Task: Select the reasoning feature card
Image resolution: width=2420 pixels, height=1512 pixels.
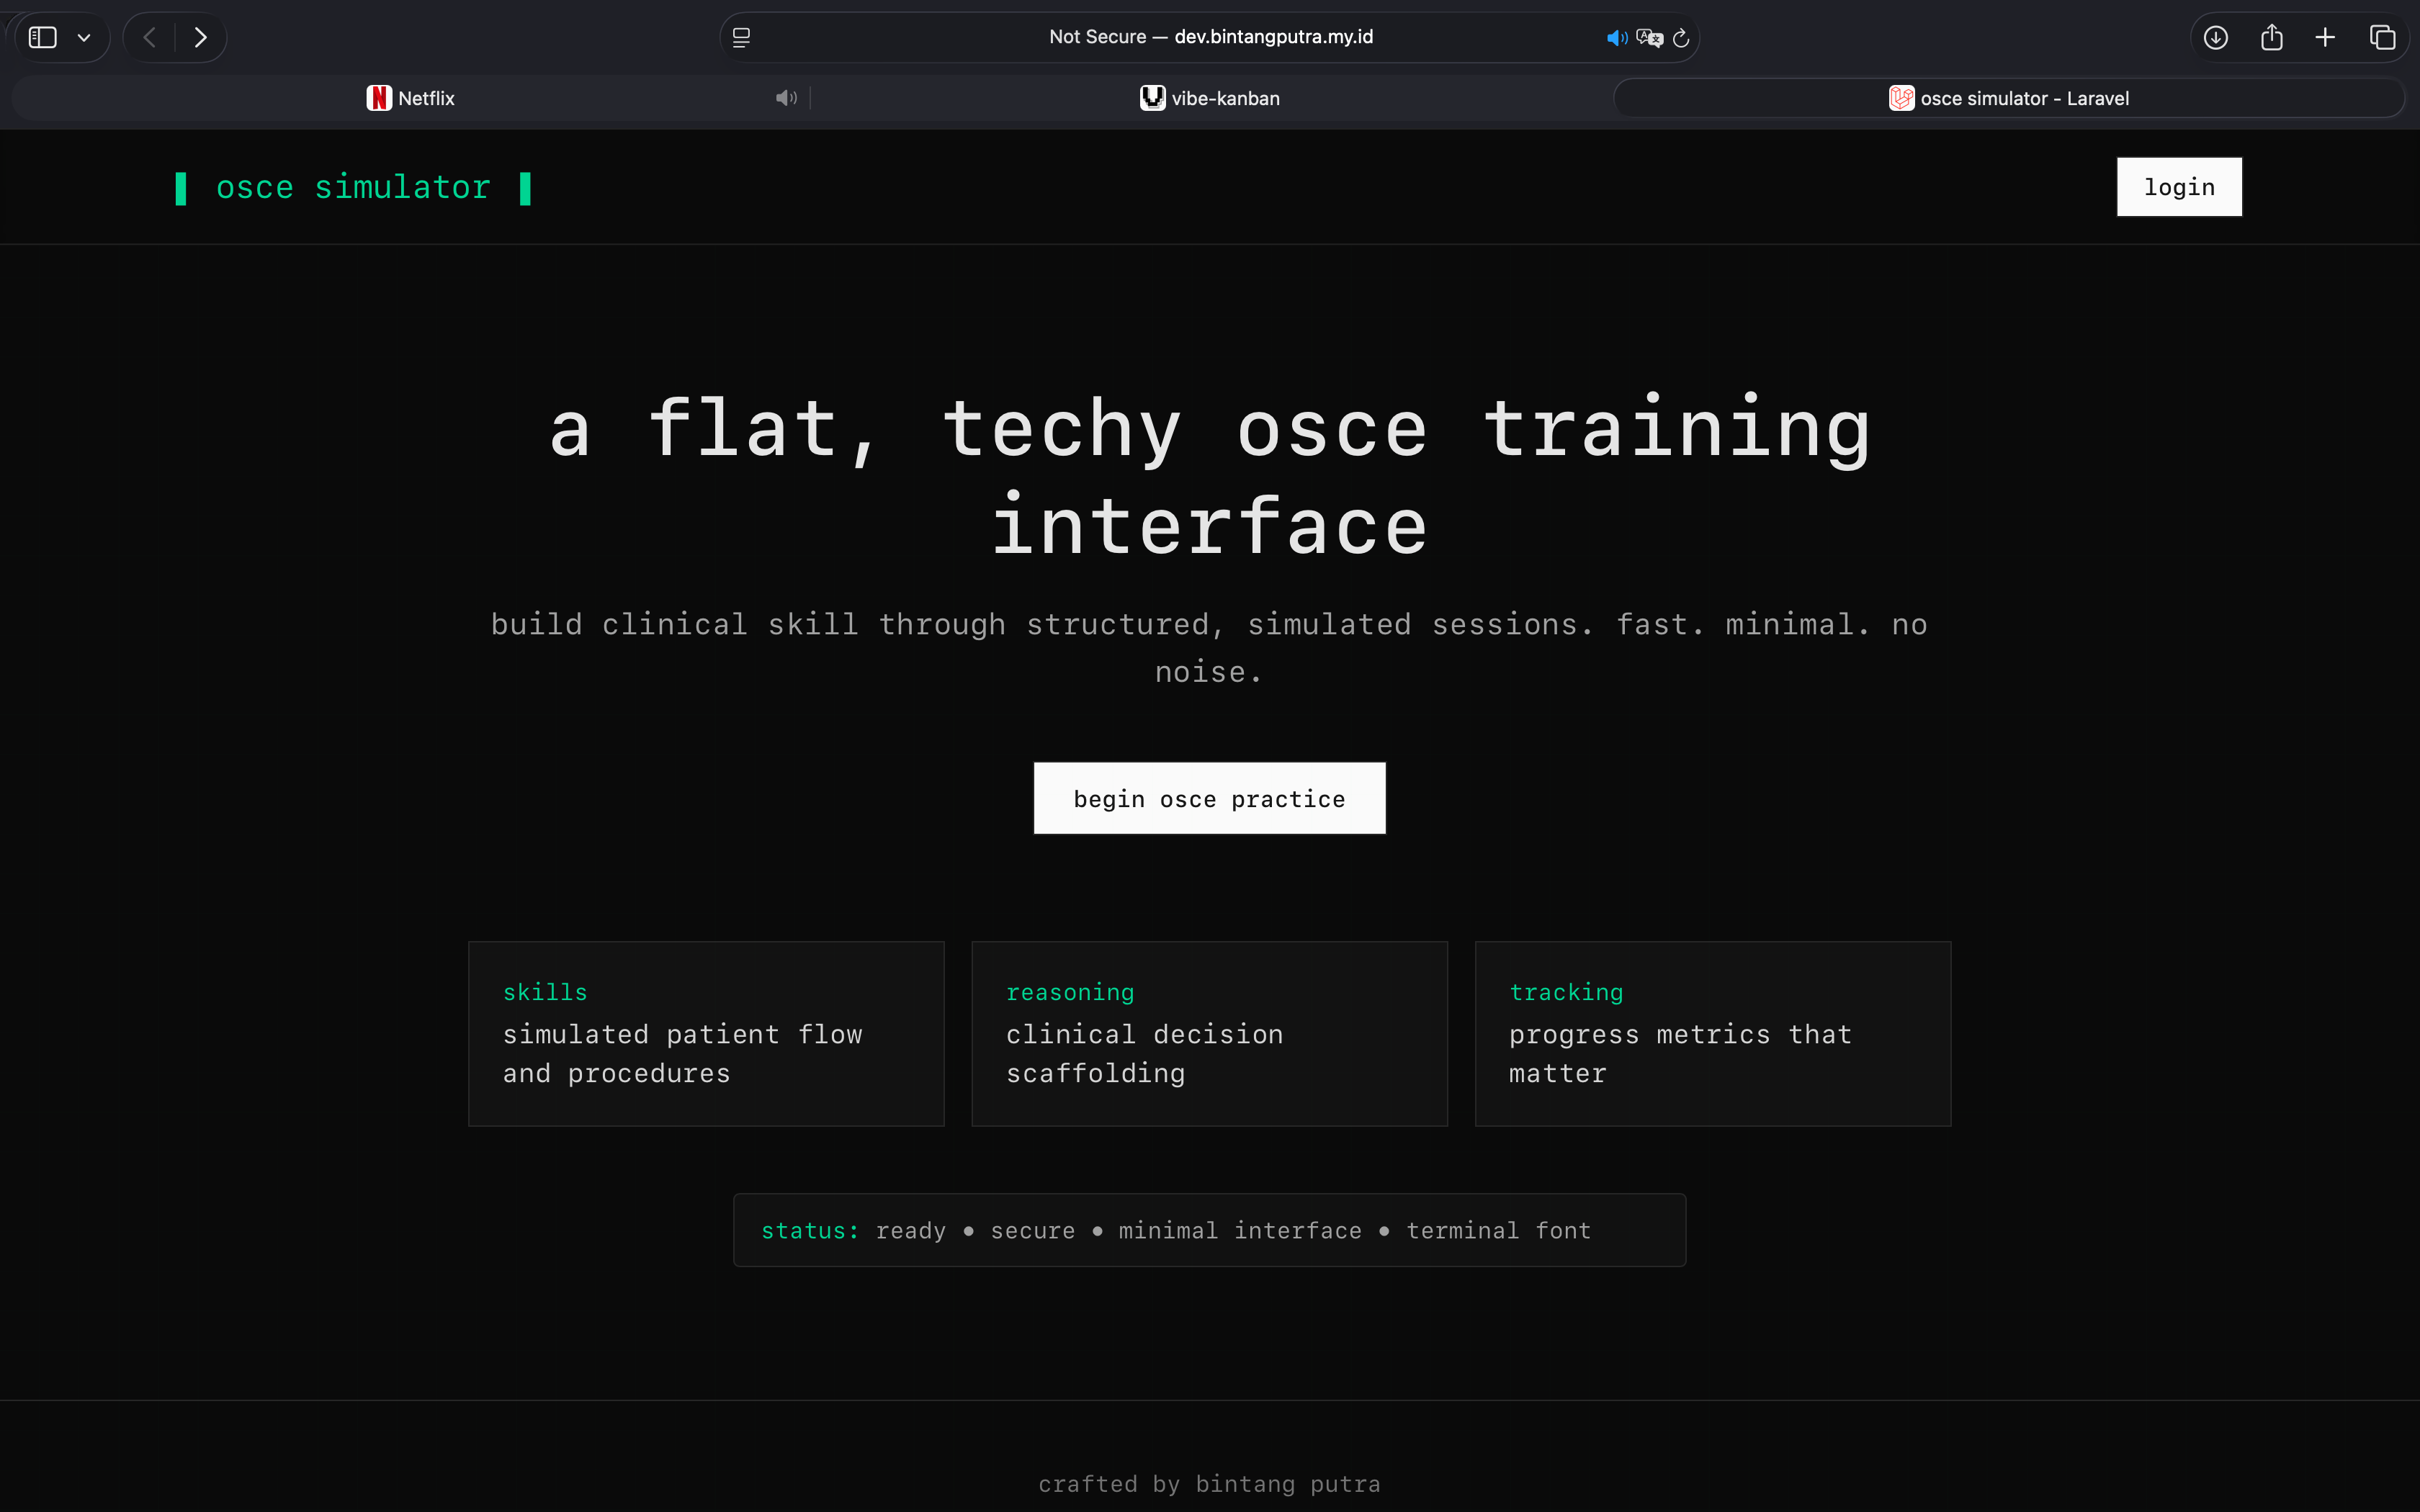Action: tap(1209, 1033)
